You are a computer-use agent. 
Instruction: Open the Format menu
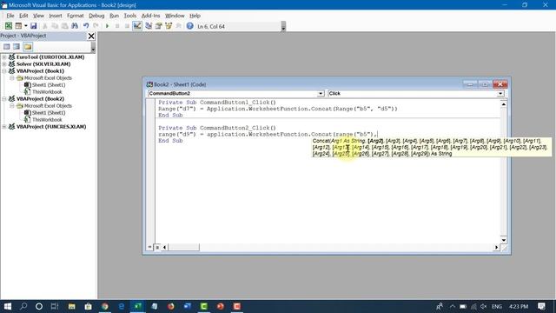76,16
